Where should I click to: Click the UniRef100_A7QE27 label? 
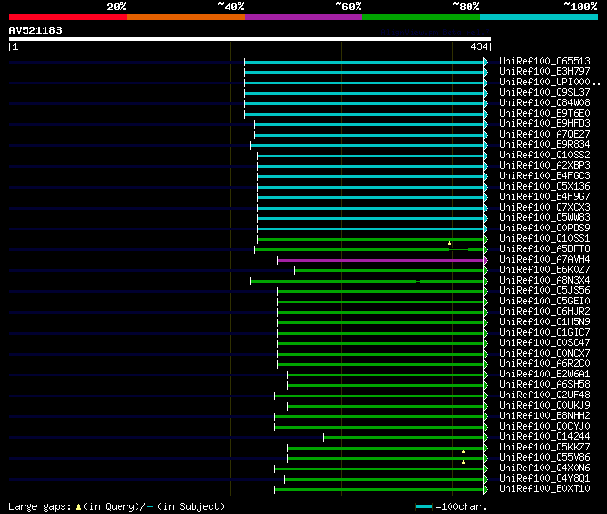544,135
